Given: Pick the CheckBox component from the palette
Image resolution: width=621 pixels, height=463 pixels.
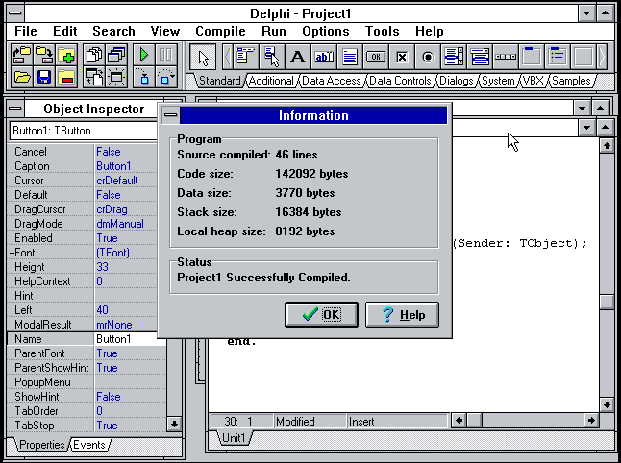Looking at the screenshot, I should [402, 57].
